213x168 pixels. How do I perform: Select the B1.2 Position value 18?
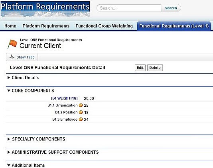click(86, 112)
